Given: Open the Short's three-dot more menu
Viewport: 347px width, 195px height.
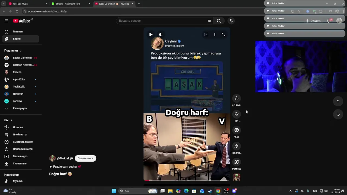Looking at the screenshot, I should (x=215, y=34).
